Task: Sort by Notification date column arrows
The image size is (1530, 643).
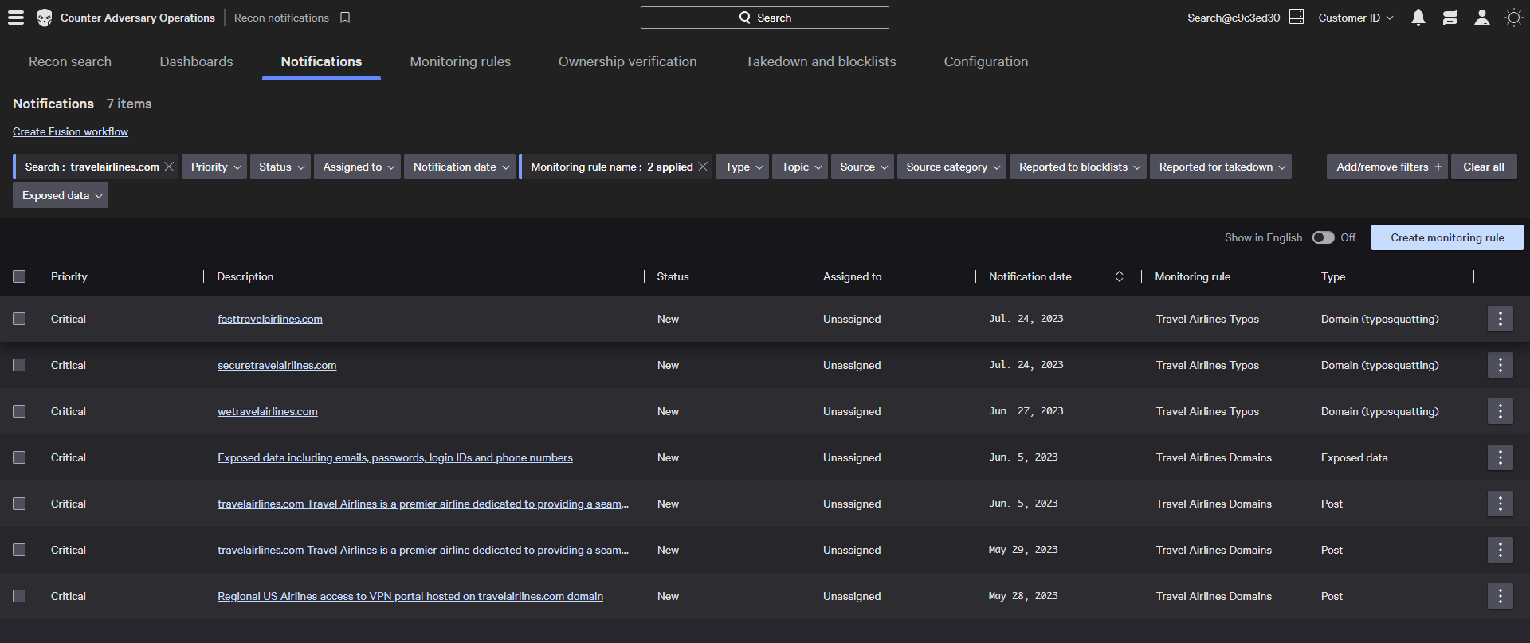Action: coord(1119,276)
